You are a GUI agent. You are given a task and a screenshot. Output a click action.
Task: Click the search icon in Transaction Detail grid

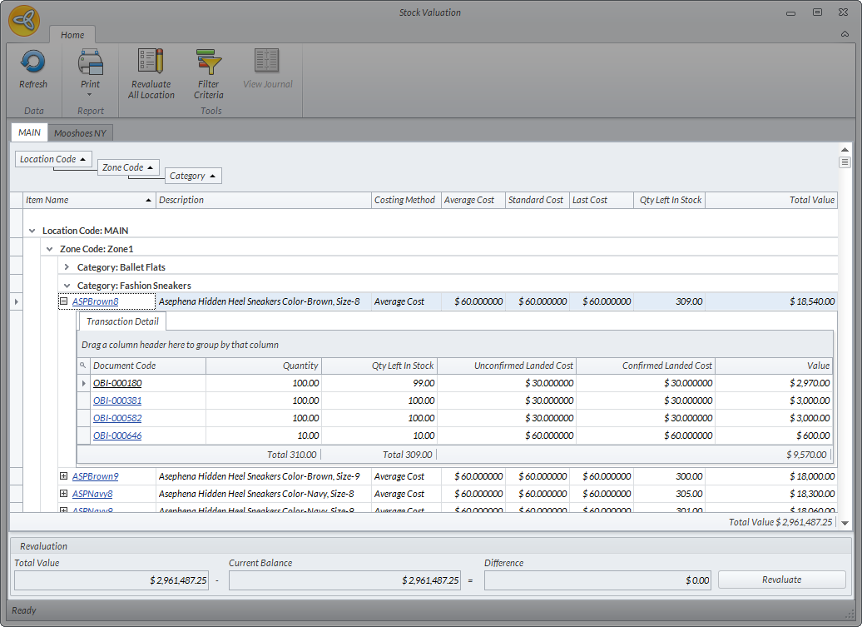click(83, 366)
